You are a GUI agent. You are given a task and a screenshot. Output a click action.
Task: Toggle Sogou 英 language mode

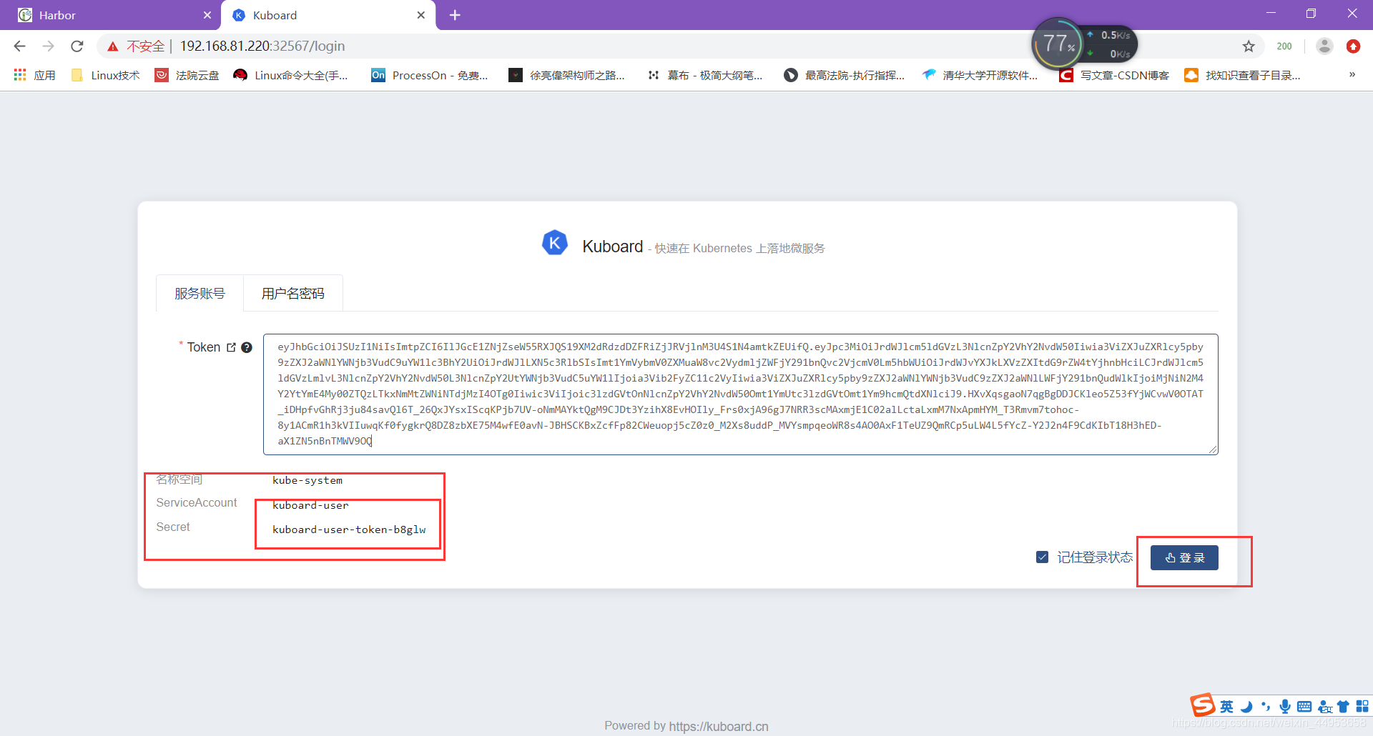[1226, 707]
